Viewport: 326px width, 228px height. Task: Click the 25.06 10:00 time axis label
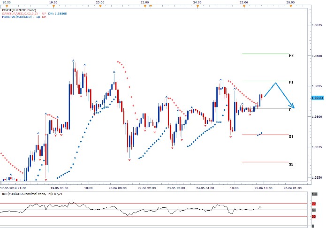point(264,188)
